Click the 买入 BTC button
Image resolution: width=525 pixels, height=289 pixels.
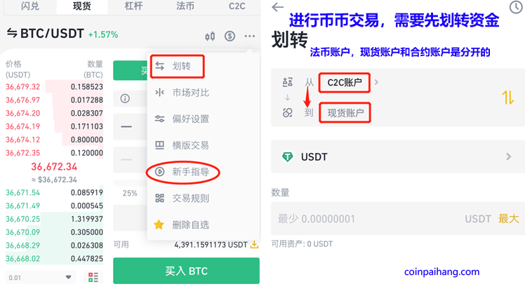(x=186, y=271)
